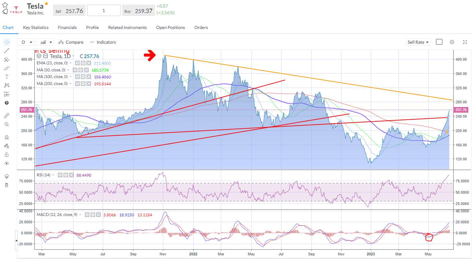Open the MACD indicator dropdown arrow
Viewport: 473px width, 259px height.
tap(80, 215)
